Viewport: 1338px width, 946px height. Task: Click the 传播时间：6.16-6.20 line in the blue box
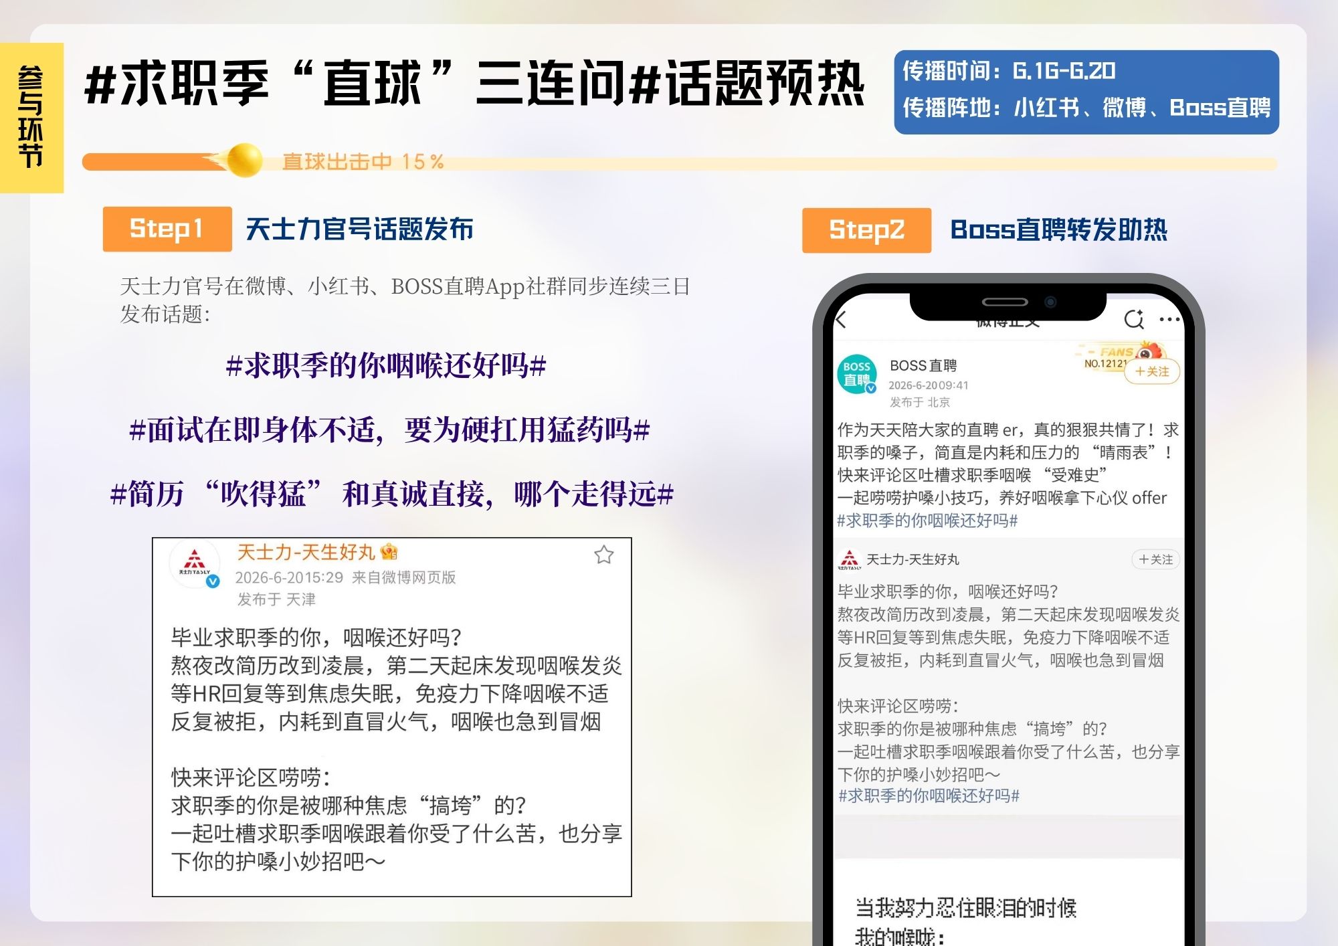click(1009, 71)
